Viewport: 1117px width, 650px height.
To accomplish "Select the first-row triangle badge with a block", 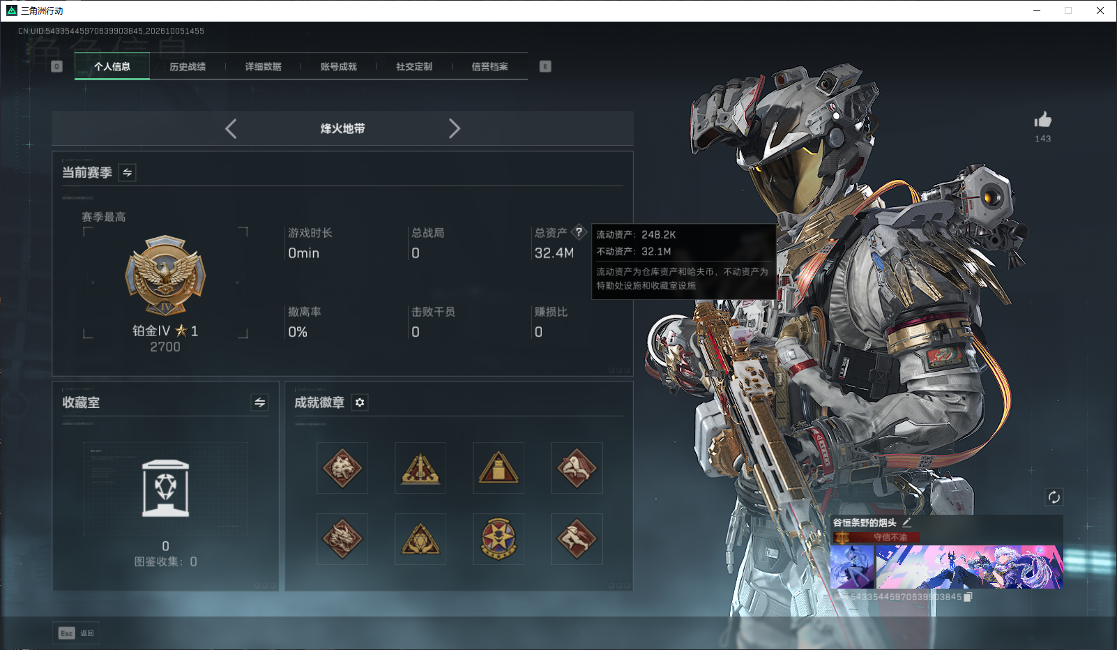I will (499, 468).
